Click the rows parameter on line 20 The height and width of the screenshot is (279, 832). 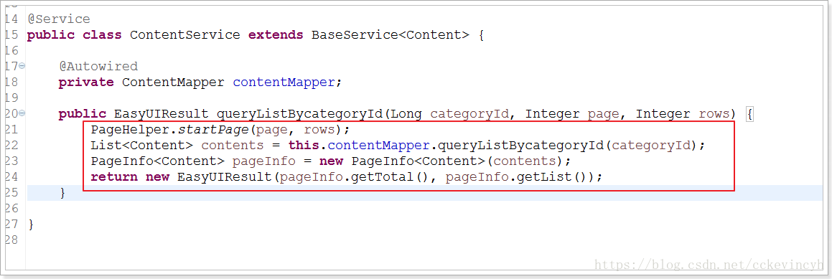click(x=714, y=114)
